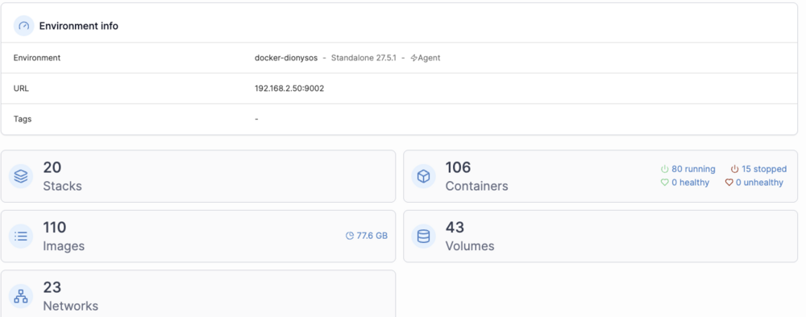This screenshot has width=806, height=317.
Task: Click the docker-dionysos environment name
Action: (x=286, y=58)
